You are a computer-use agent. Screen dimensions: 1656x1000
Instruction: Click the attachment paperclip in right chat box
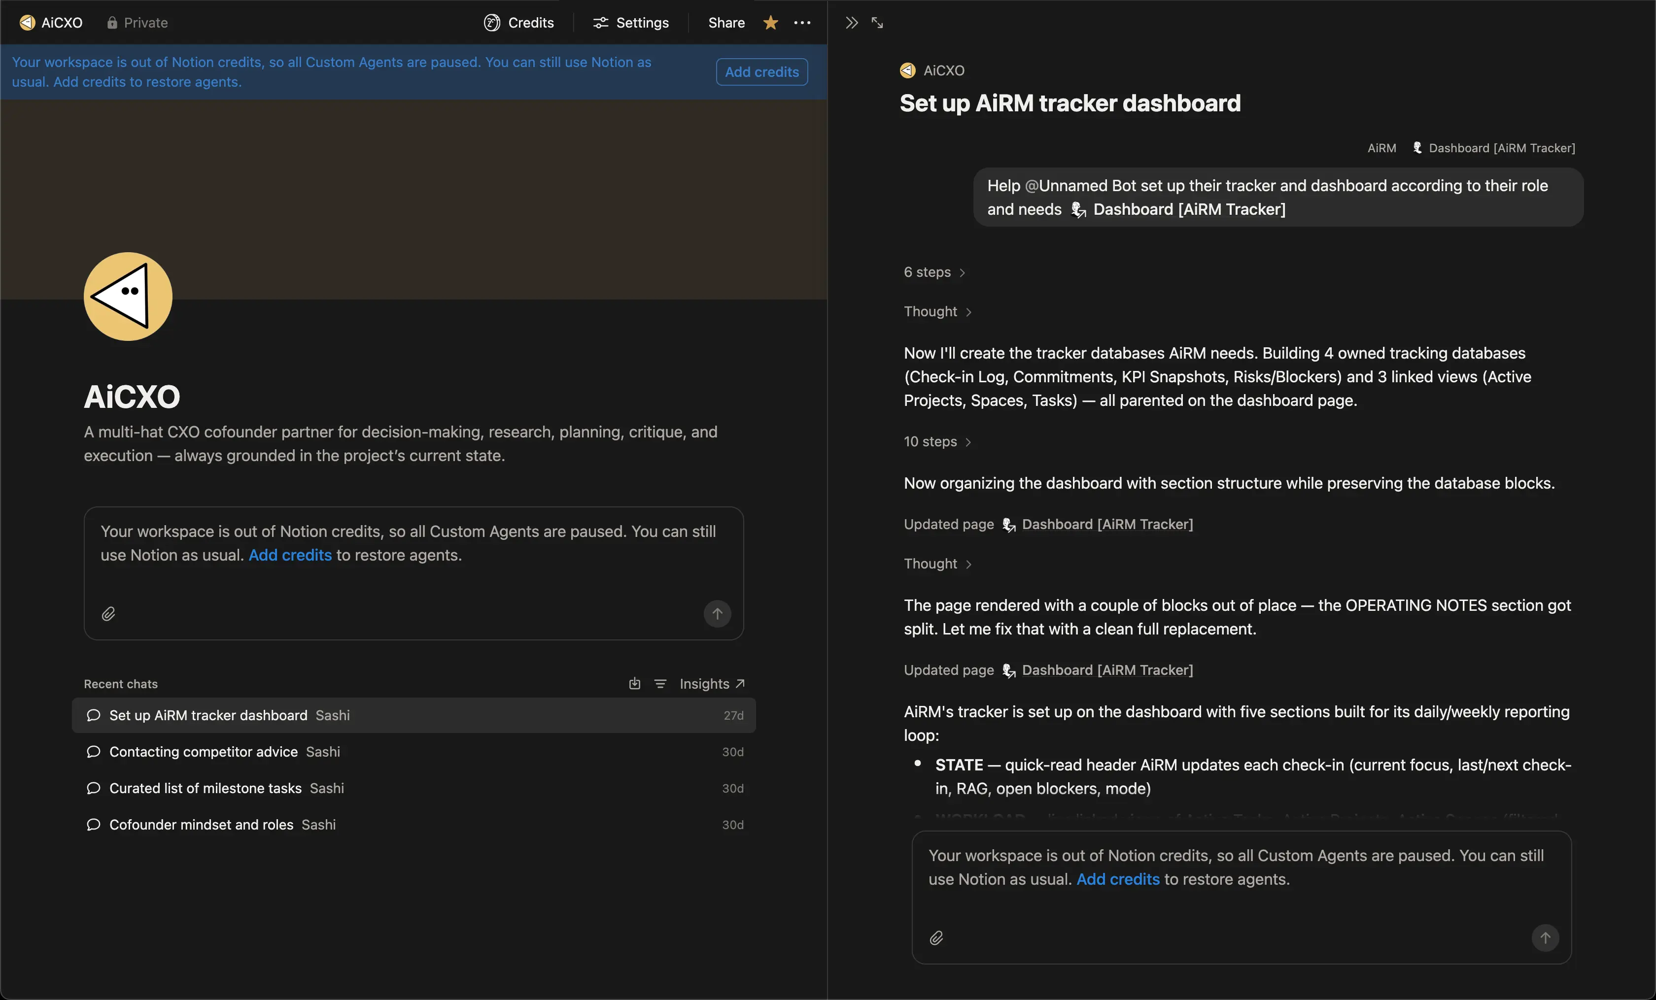click(936, 937)
